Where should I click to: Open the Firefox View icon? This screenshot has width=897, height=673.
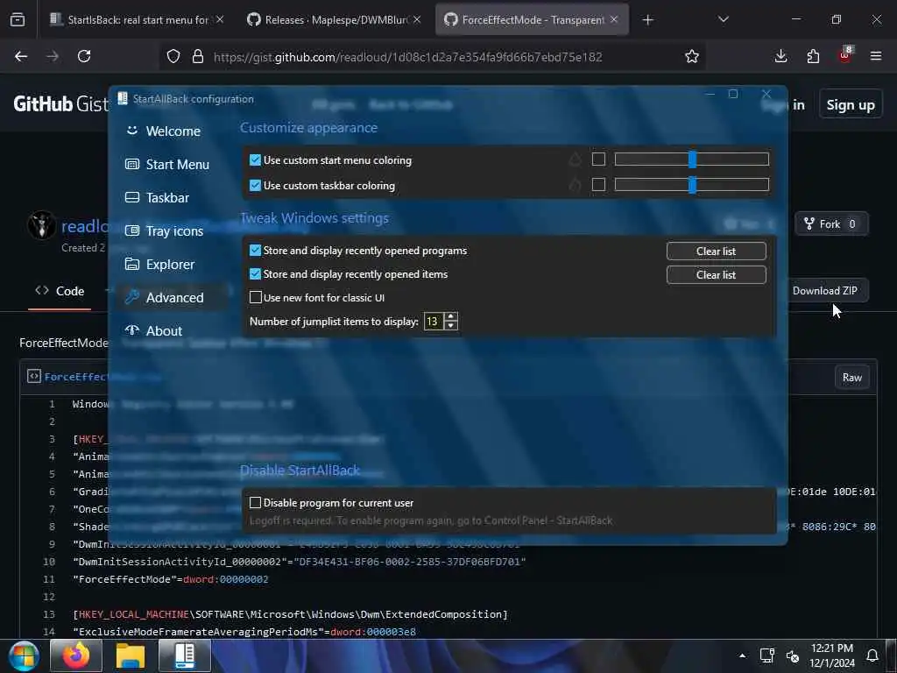coord(18,20)
